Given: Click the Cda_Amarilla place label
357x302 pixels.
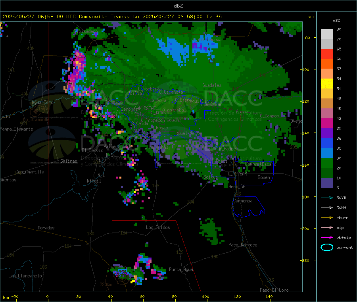Looking at the screenshot, I should pos(30,172).
